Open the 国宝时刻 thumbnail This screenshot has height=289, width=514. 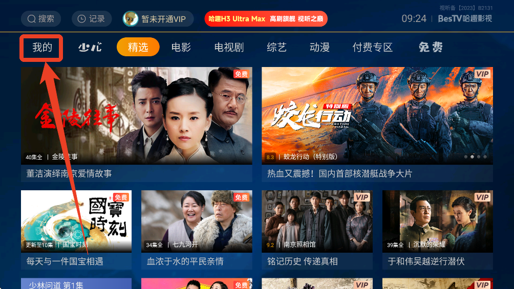tap(76, 221)
